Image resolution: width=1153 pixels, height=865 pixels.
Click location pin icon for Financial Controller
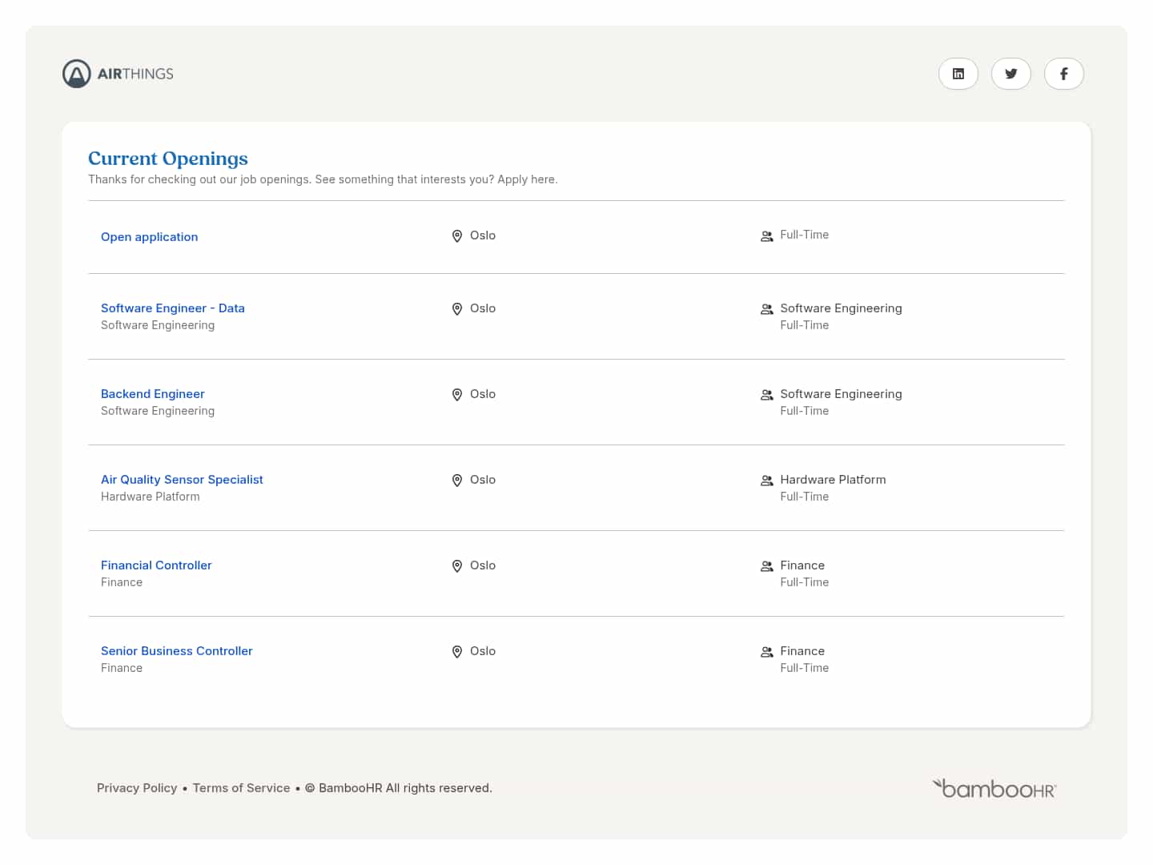456,566
